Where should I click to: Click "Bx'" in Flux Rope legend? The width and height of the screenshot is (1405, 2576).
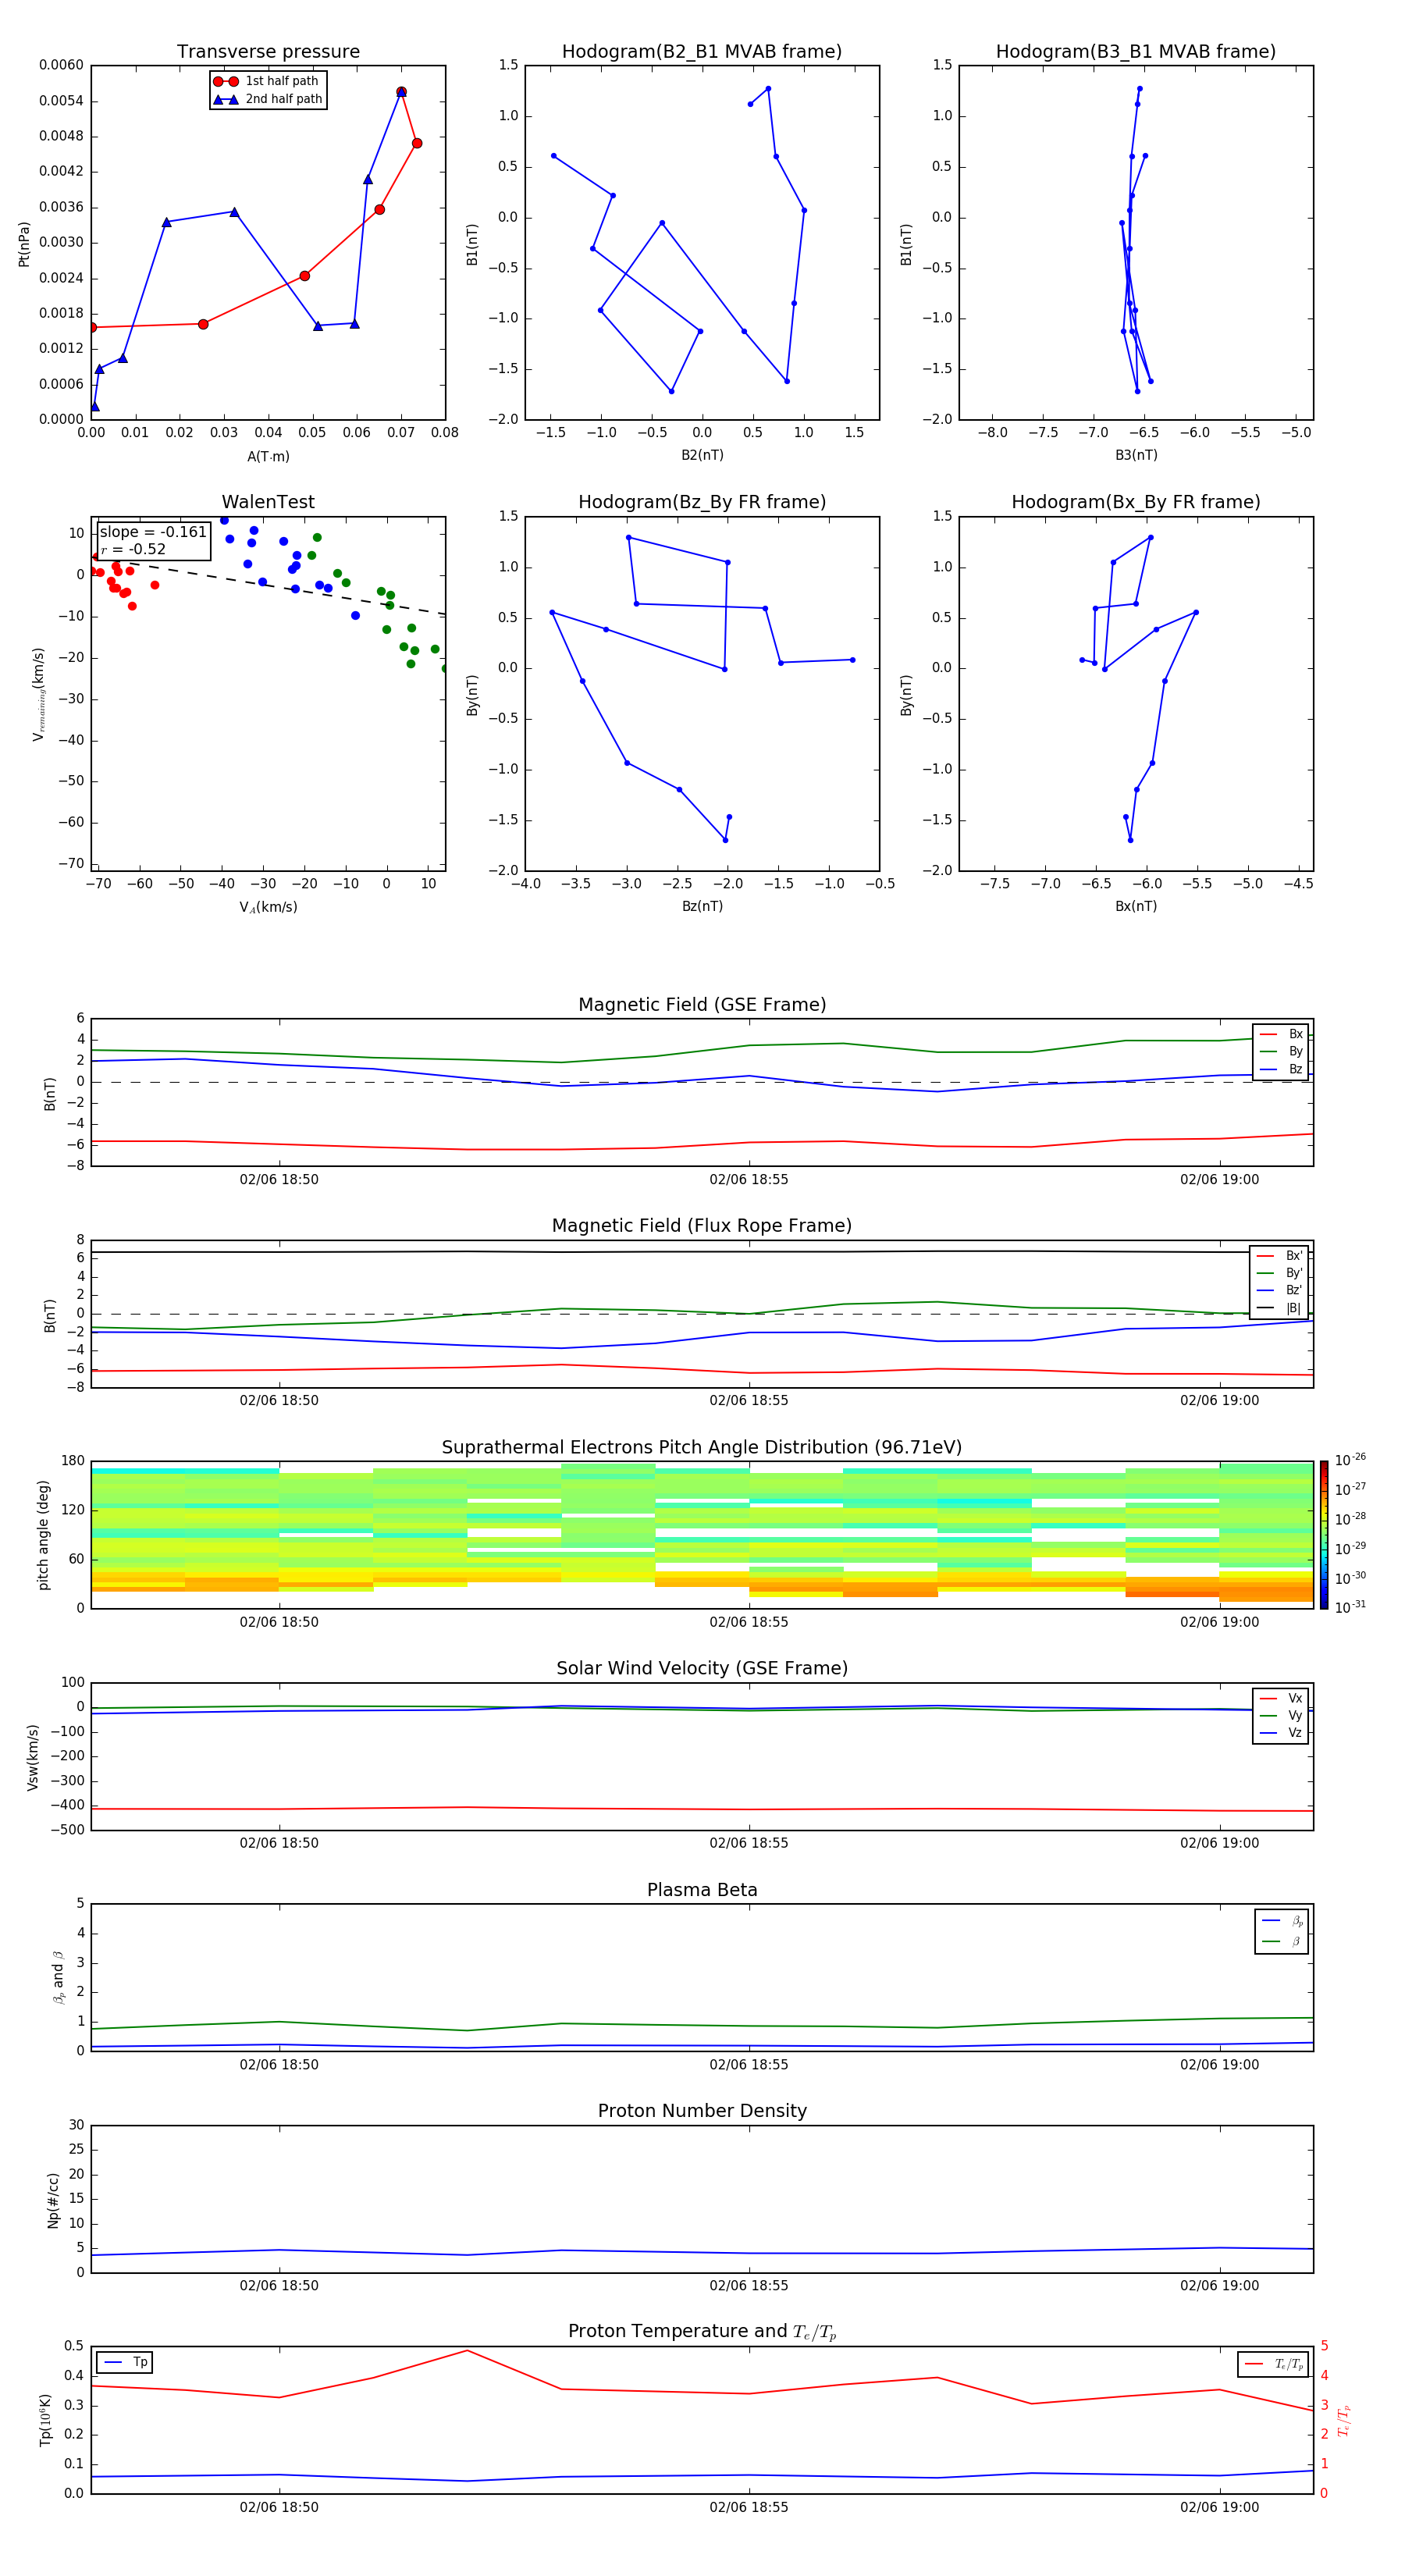click(1279, 1256)
